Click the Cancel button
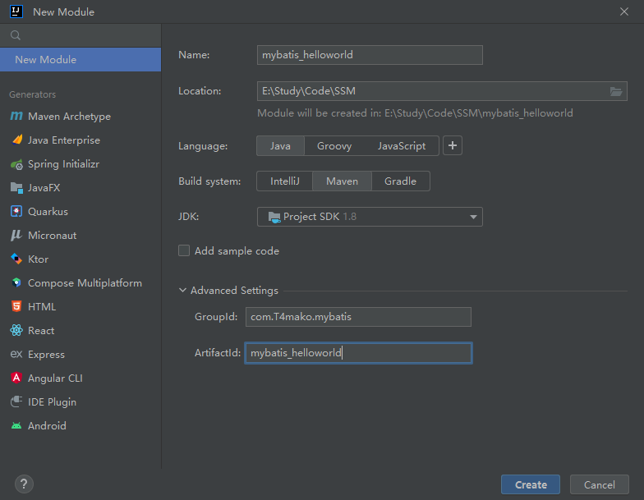644x500 pixels. coord(600,484)
